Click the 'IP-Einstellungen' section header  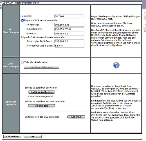coord(11,31)
